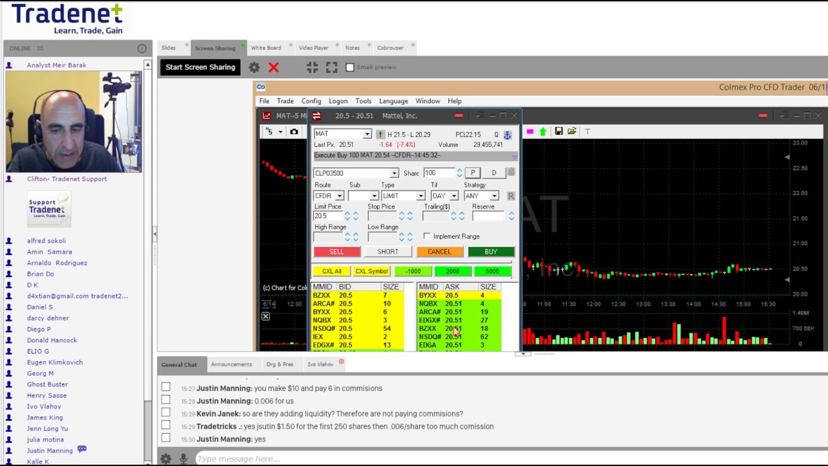This screenshot has height=466, width=828.
Task: Open the CLP03500 account dropdown
Action: click(394, 173)
